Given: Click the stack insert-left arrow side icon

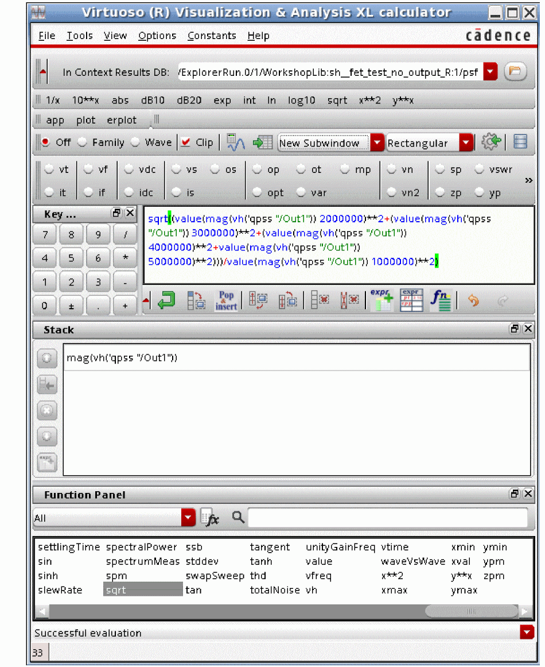Looking at the screenshot, I should tap(46, 385).
